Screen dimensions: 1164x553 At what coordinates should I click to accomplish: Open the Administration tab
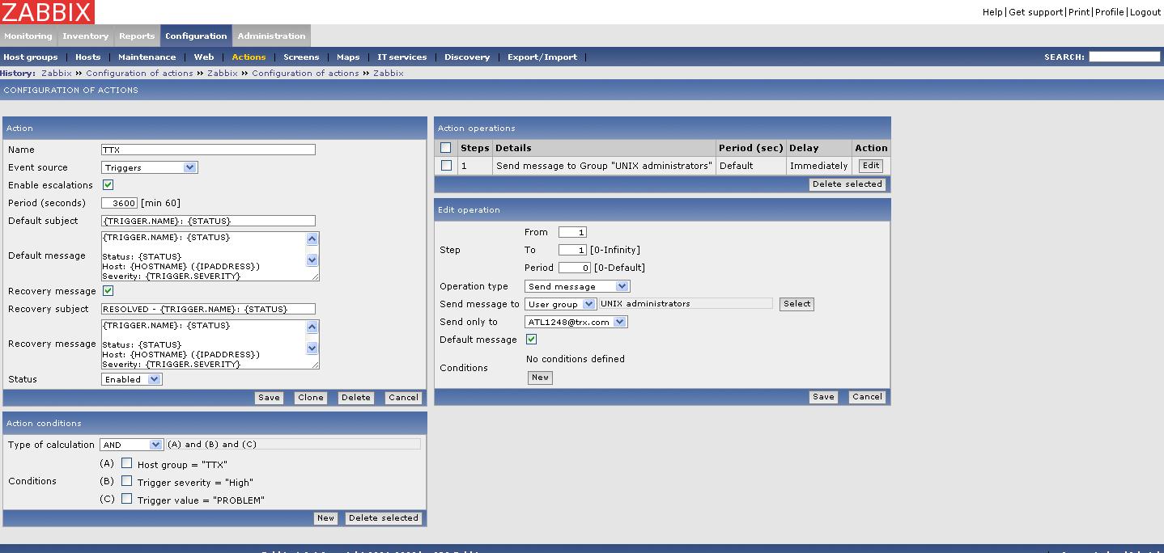click(x=271, y=36)
